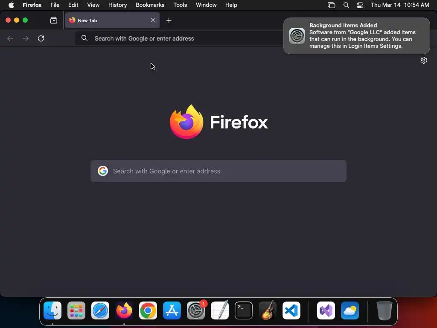Screen dimensions: 437x328
Task: Launch Google Chrome from the Dock
Action: tap(148, 310)
